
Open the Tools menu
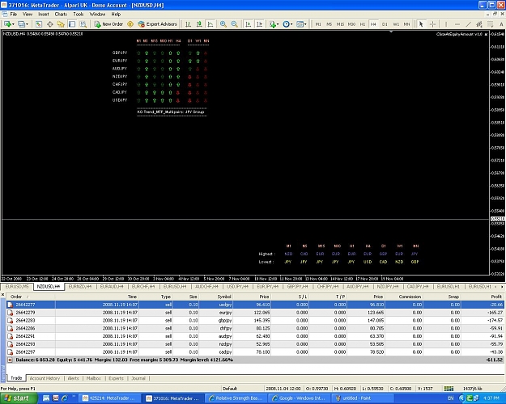point(78,15)
